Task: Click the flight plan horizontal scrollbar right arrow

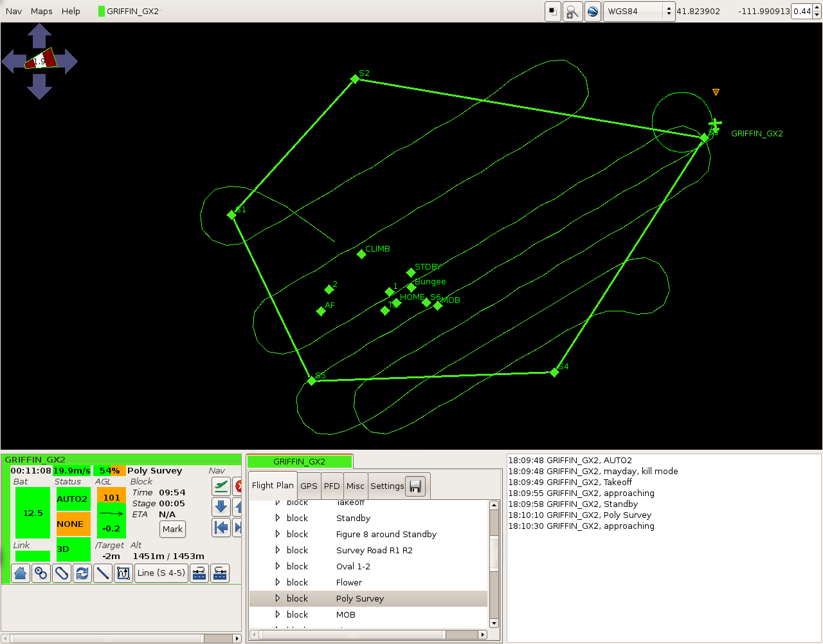Action: 483,634
